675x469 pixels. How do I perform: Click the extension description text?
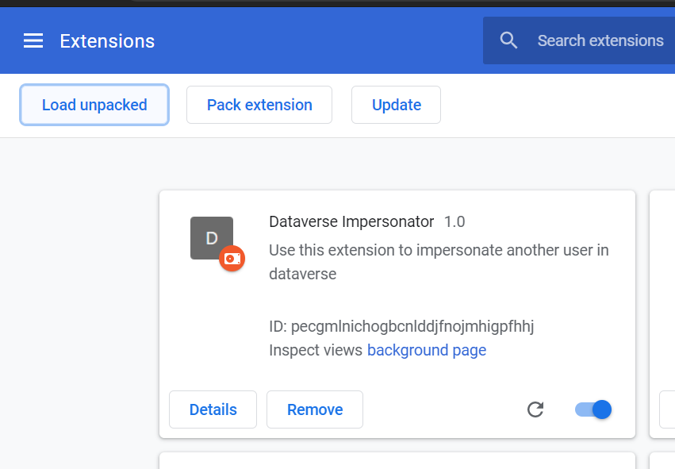(439, 262)
